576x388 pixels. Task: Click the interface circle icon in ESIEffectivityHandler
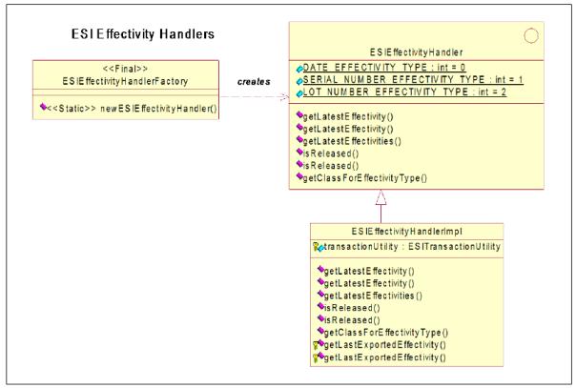pyautogui.click(x=531, y=36)
